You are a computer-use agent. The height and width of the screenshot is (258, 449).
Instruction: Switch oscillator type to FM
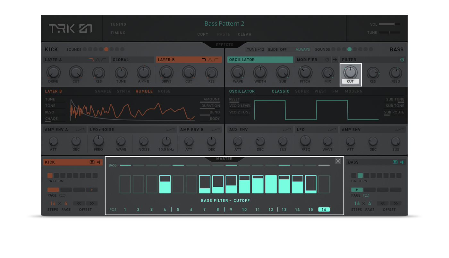(335, 91)
